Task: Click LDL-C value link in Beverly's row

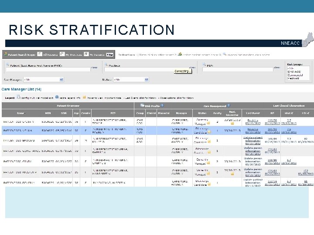Action: click(306, 183)
